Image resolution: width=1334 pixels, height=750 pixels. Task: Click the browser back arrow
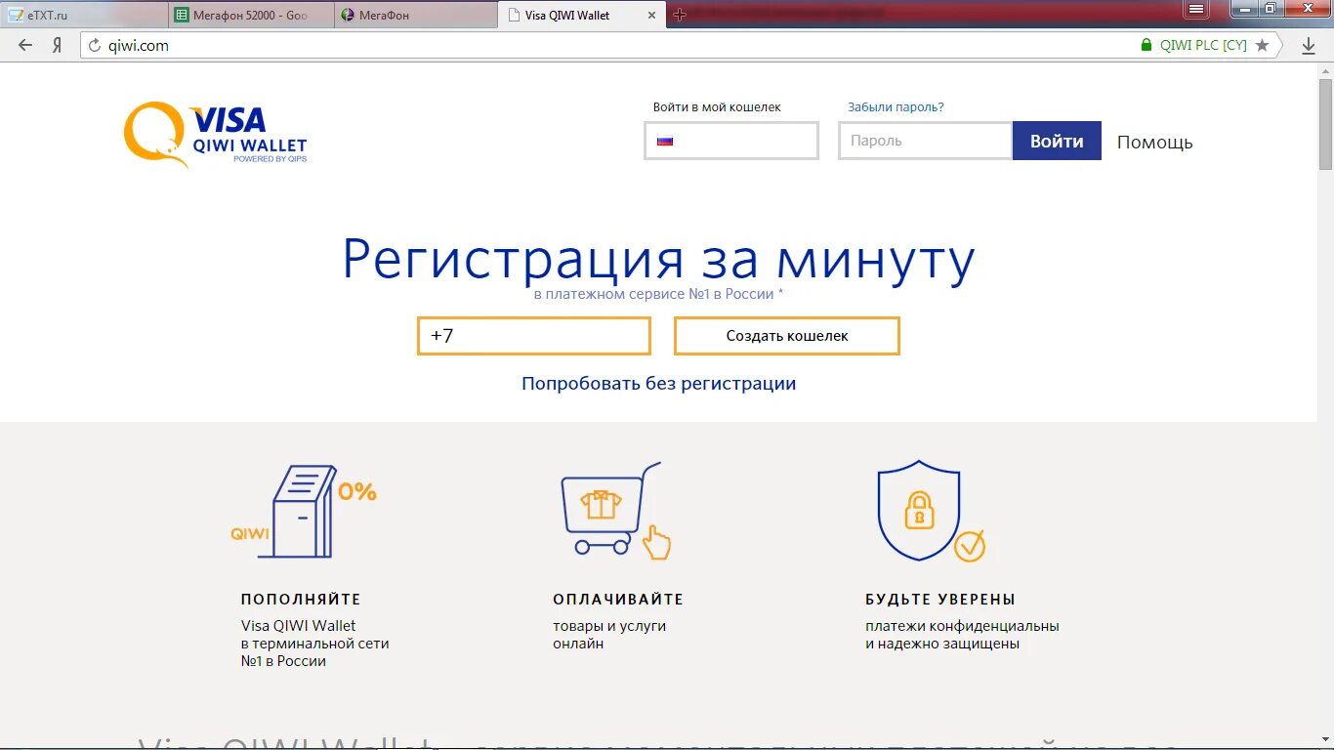25,45
